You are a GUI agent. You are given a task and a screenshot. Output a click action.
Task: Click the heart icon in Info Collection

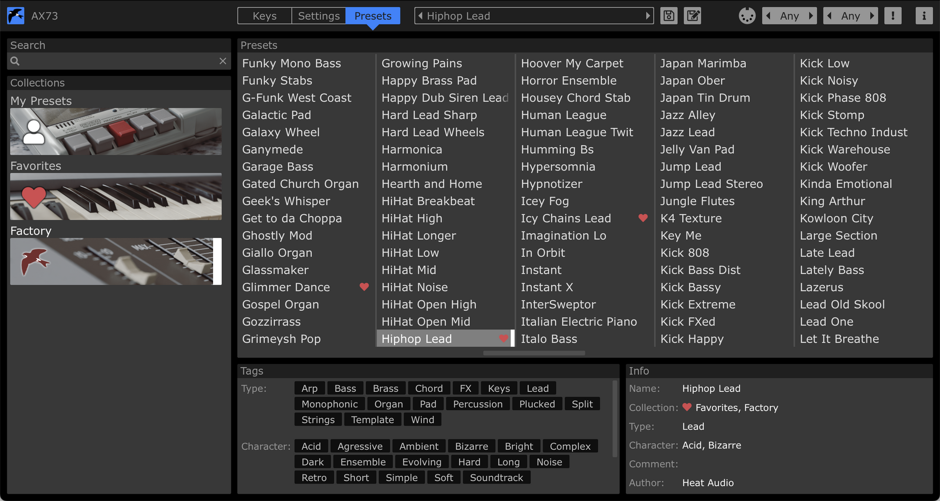point(687,407)
